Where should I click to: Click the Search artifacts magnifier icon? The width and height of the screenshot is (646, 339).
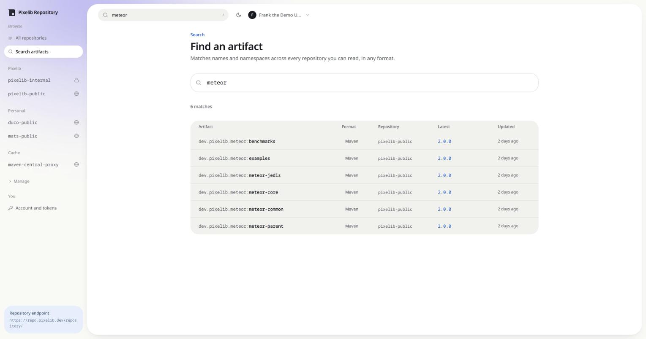[11, 51]
